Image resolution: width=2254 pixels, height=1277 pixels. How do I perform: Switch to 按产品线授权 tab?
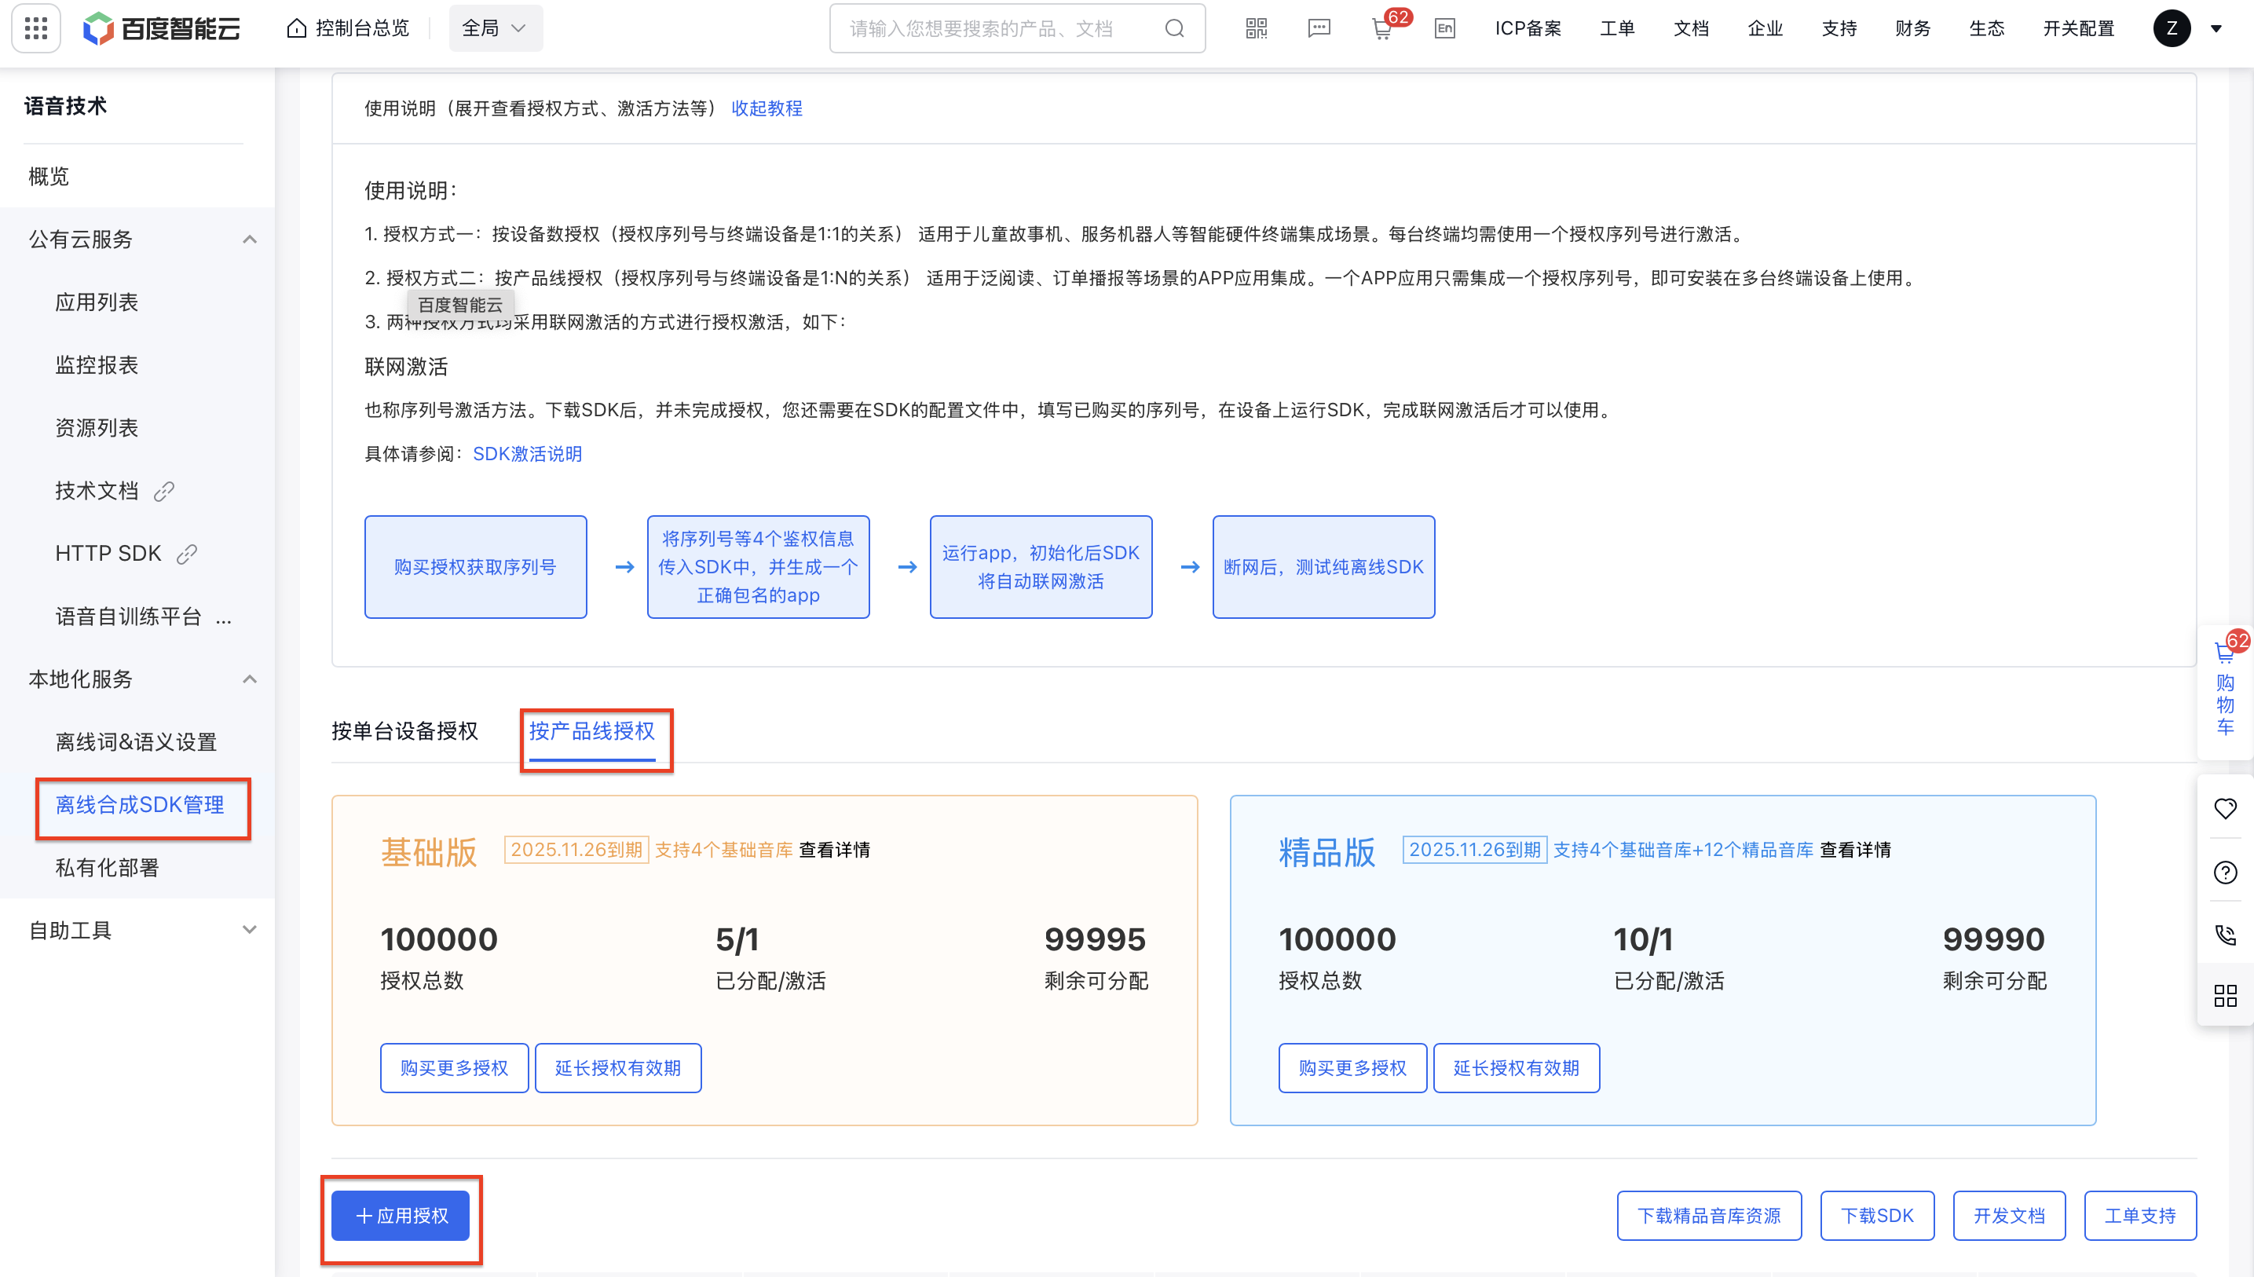[592, 730]
